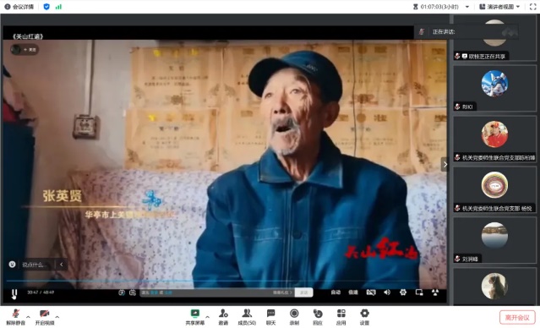Pause the shared video playback
This screenshot has width=540, height=328.
(x=14, y=293)
